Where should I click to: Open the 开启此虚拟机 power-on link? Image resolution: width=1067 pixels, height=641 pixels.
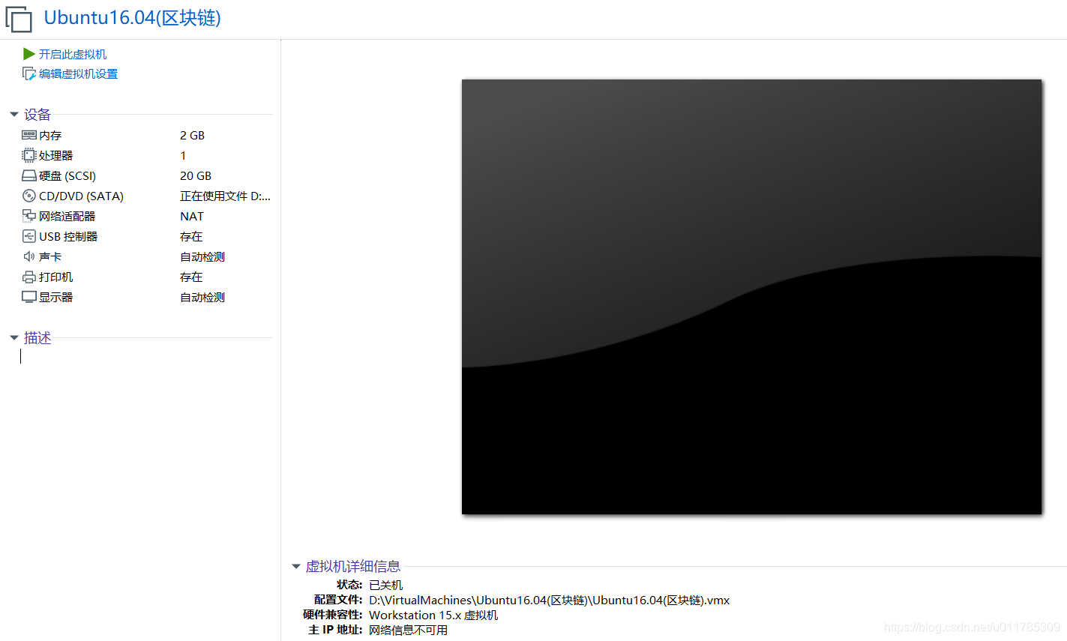point(73,54)
